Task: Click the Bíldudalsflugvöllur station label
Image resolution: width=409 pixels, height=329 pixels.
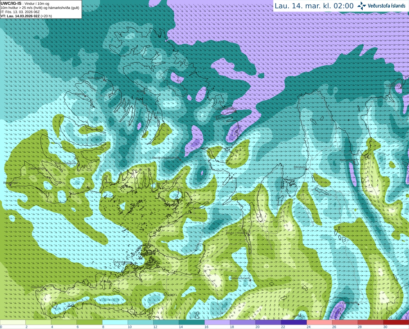Action: point(67,163)
